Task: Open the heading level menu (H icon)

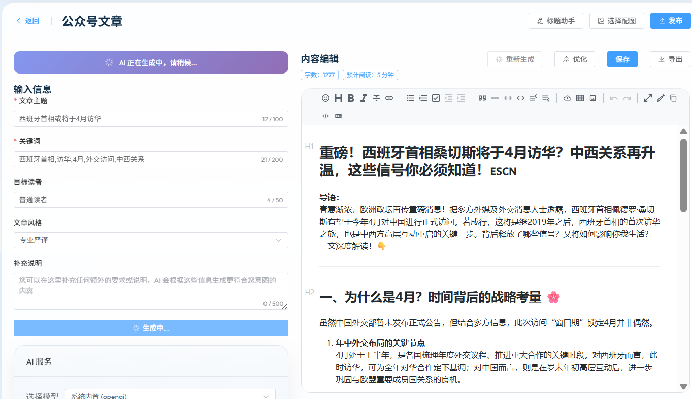Action: [x=338, y=98]
